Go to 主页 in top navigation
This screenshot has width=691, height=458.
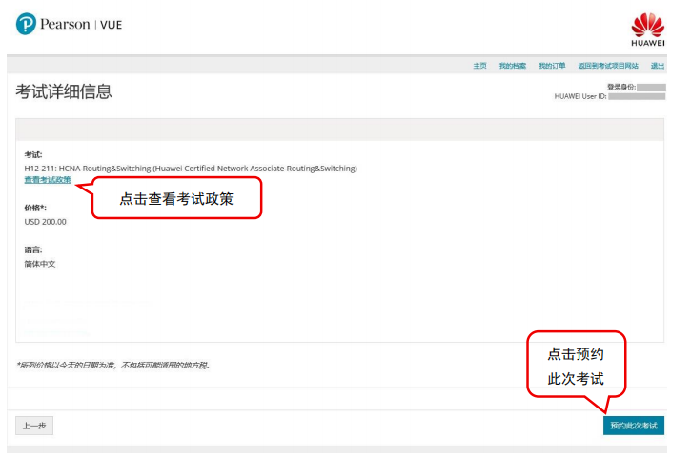[479, 66]
